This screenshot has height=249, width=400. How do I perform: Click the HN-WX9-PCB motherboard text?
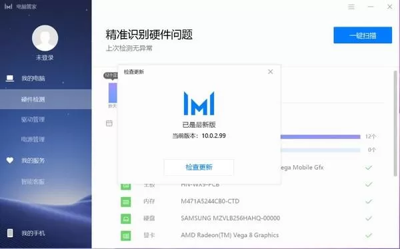tap(200, 185)
